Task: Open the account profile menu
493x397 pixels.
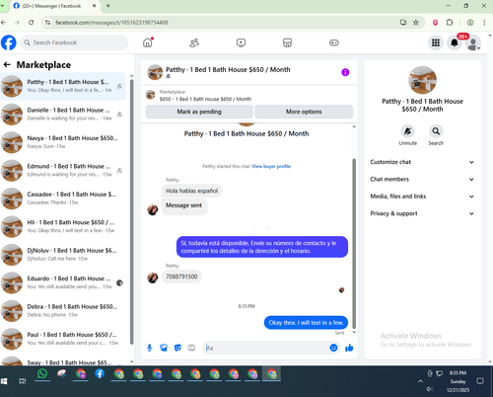Action: pyautogui.click(x=473, y=43)
